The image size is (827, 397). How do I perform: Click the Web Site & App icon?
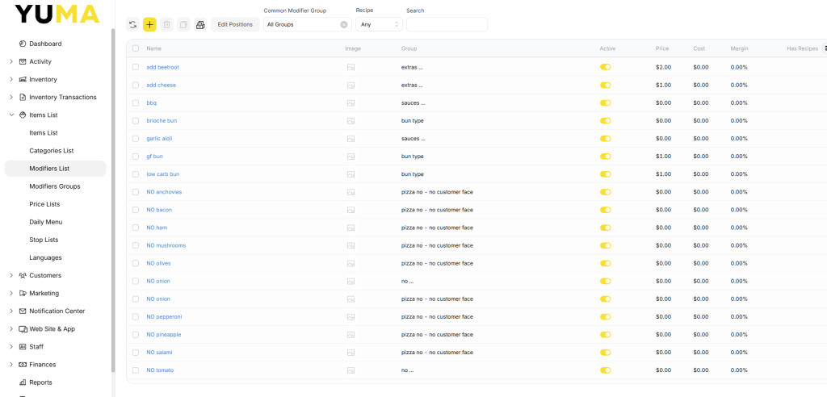[23, 329]
